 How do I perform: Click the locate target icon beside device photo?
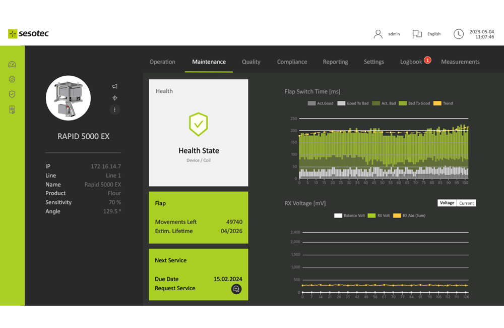[114, 98]
